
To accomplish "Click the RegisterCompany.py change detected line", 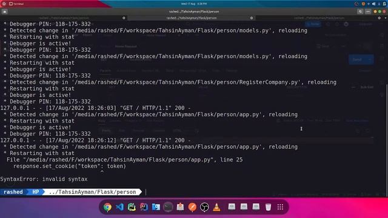I will pyautogui.click(x=170, y=82).
